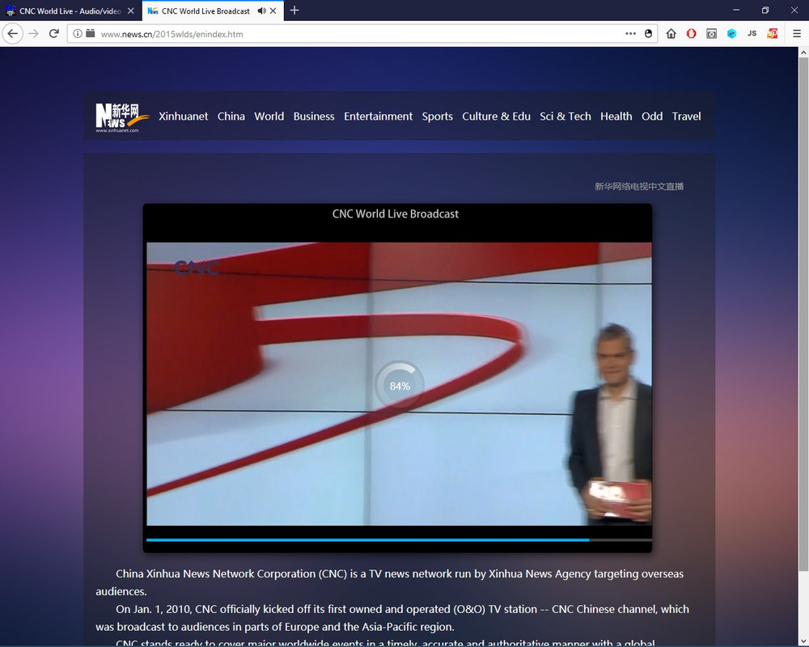Select the CNC World Live Broadcast tab
809x647 pixels.
tap(213, 11)
